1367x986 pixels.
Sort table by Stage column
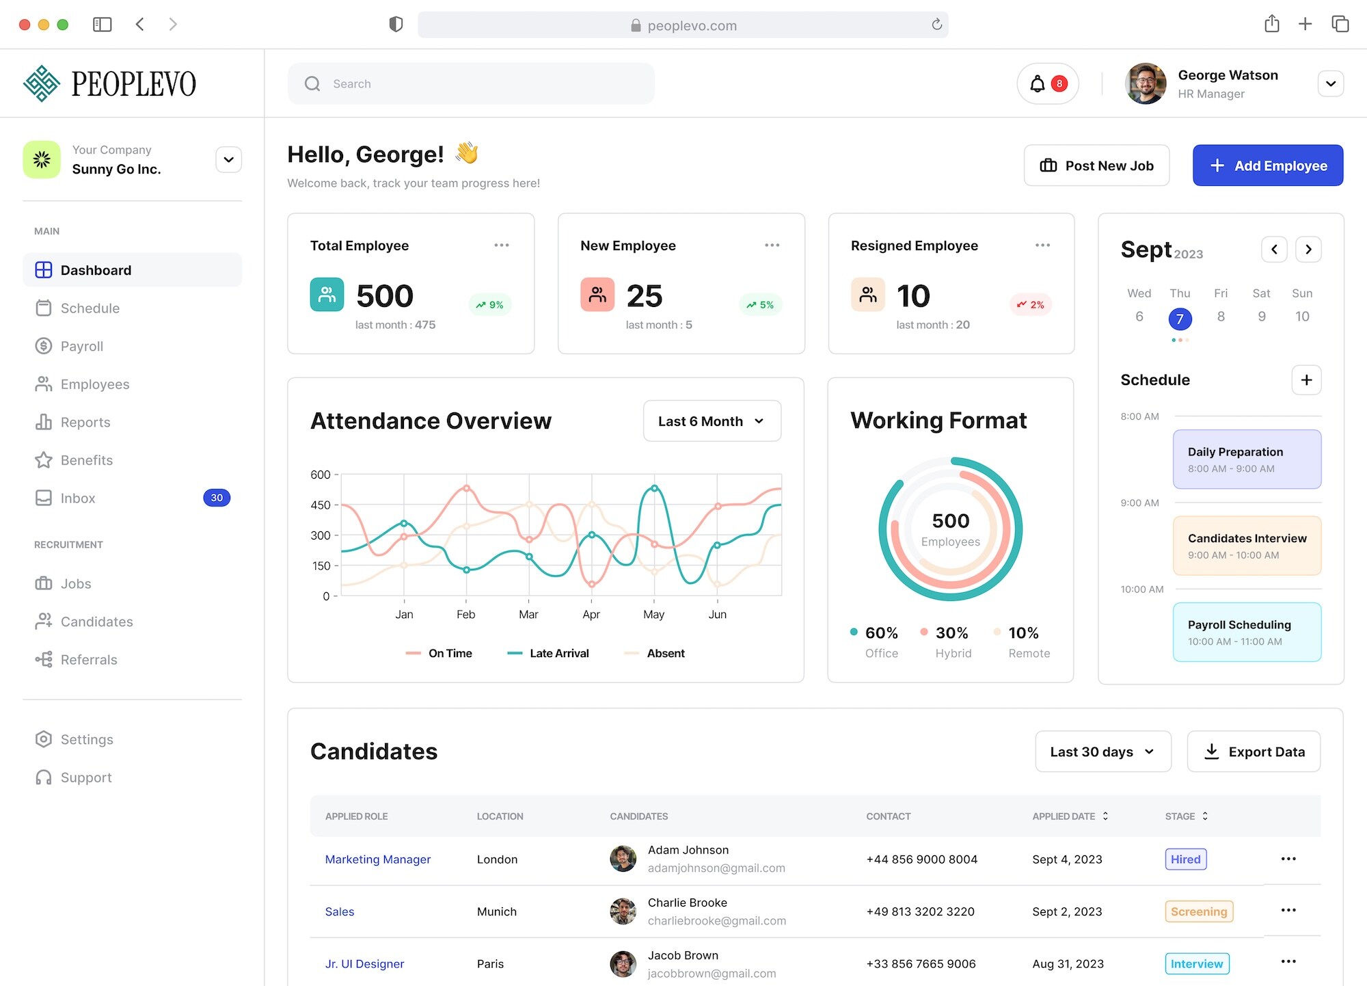1205,816
